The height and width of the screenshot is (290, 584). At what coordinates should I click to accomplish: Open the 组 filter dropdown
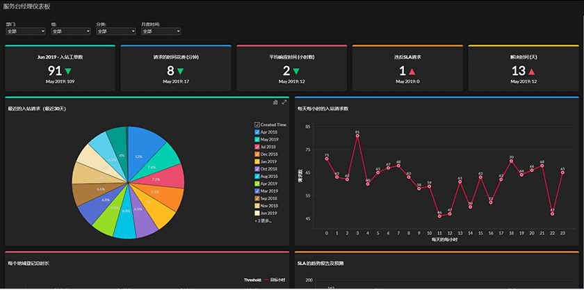click(x=71, y=32)
